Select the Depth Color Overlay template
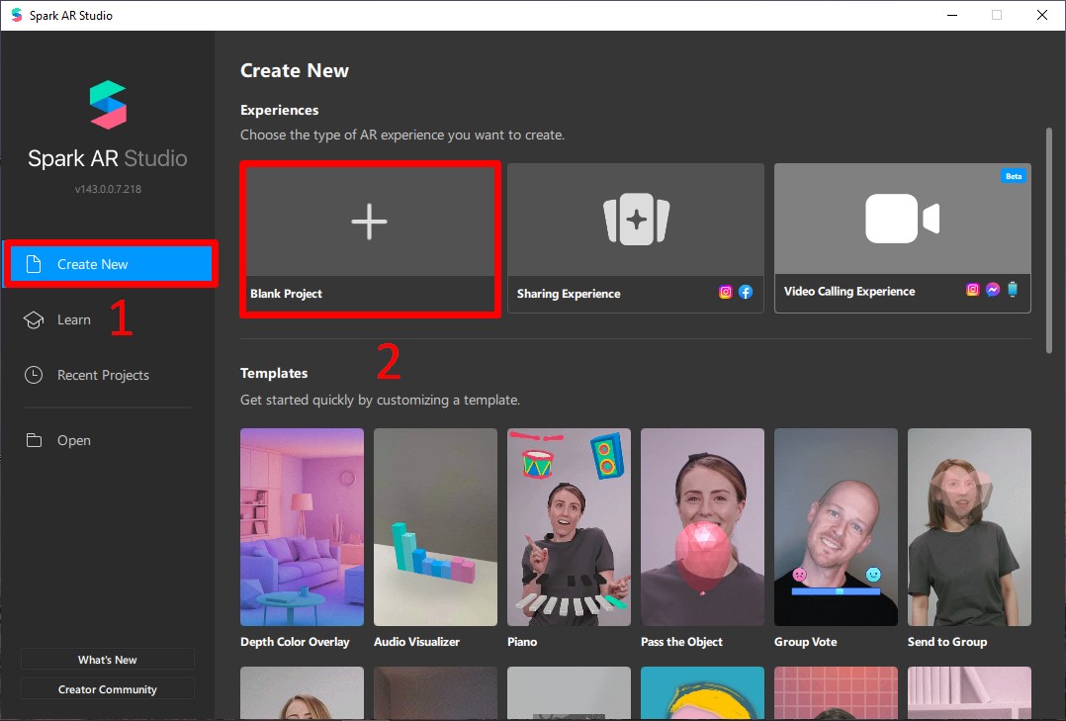 [x=302, y=527]
